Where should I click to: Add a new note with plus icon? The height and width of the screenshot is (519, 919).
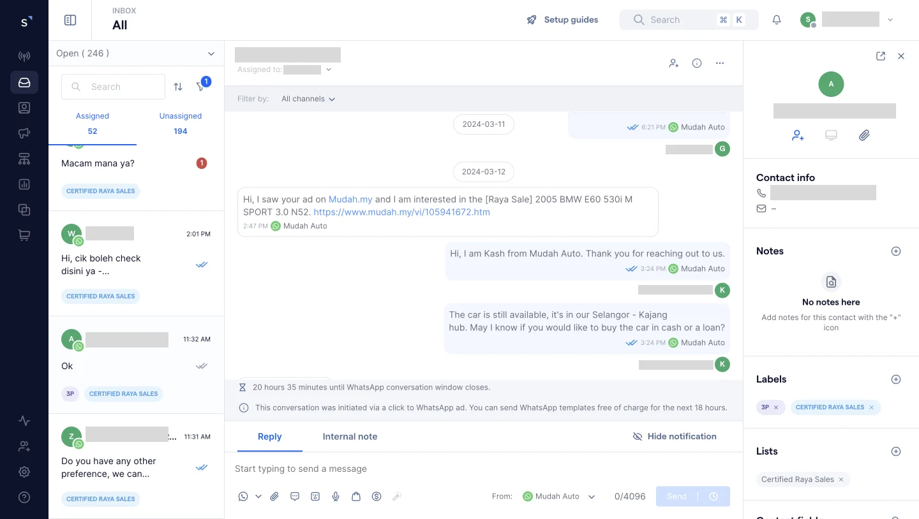click(896, 251)
